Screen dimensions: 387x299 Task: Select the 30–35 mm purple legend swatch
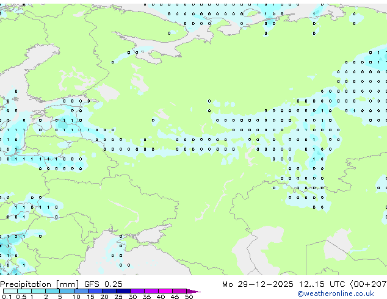click(137, 291)
